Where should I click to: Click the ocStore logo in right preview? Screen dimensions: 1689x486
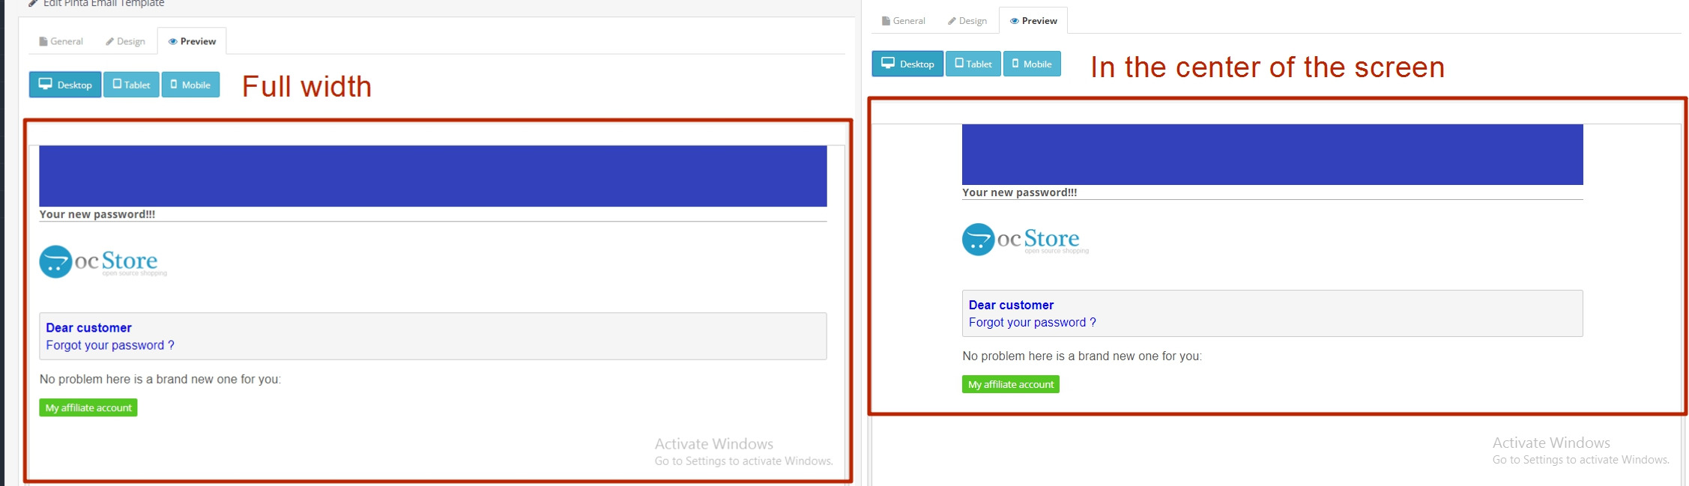tap(1024, 240)
